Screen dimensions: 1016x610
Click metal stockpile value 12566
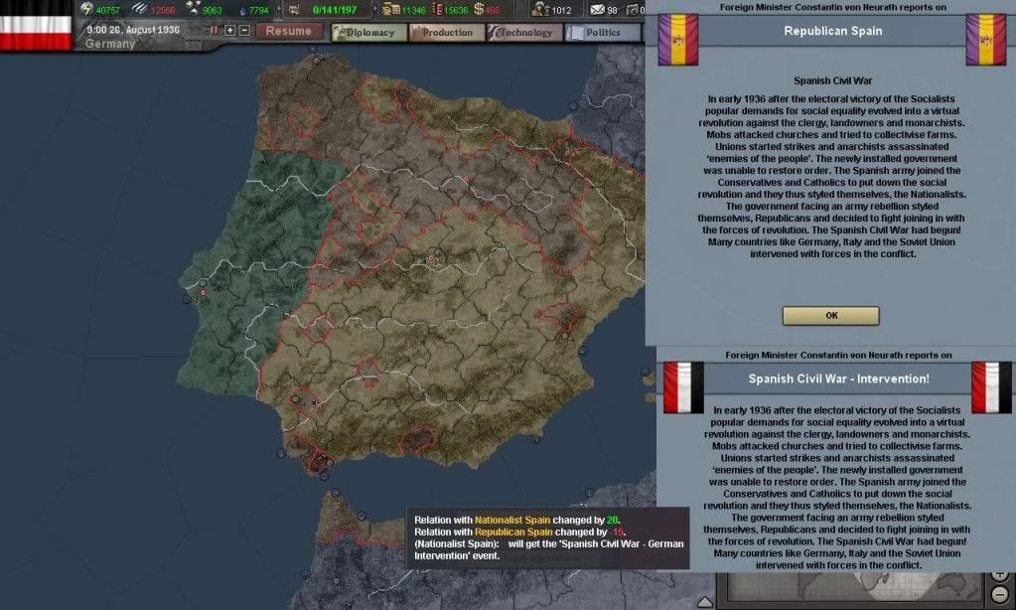click(163, 10)
